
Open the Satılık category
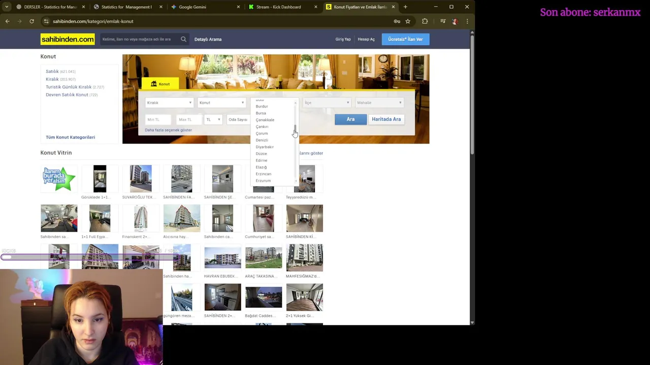coord(52,71)
